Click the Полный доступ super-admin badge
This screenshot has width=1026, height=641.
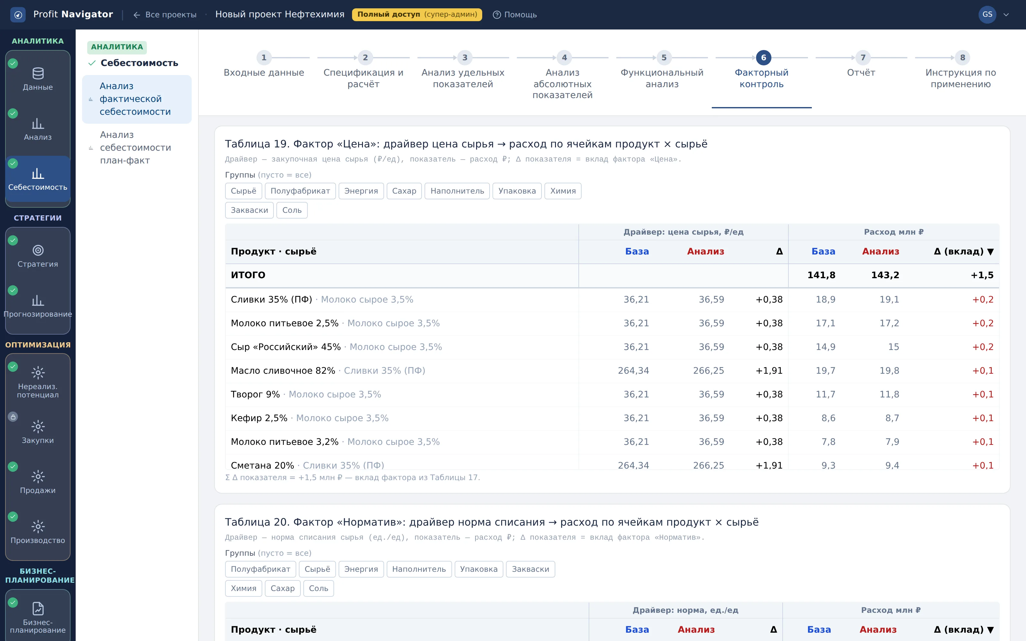point(417,15)
